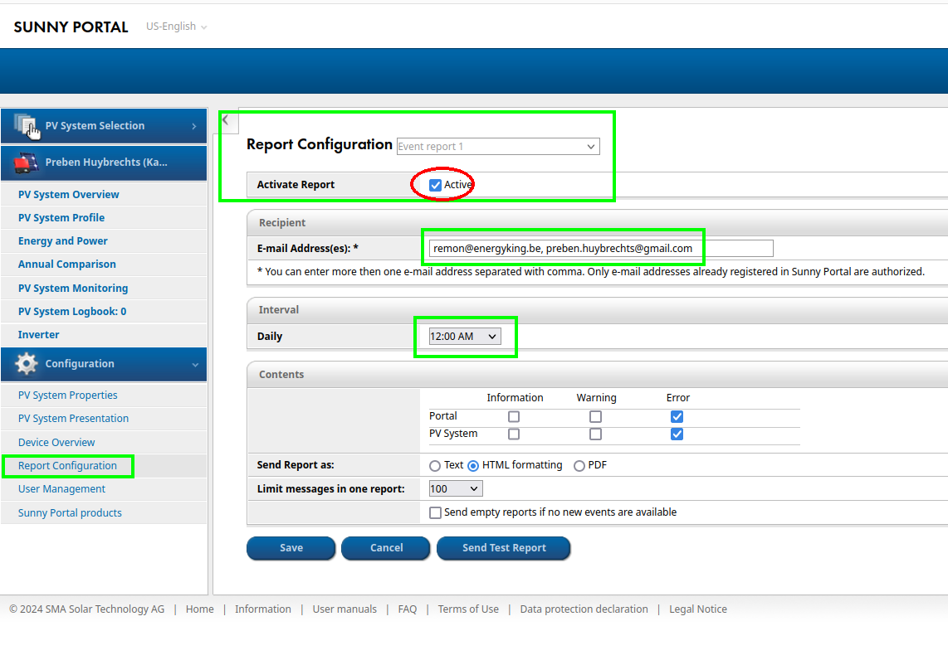This screenshot has height=660, width=948.
Task: Click the solar panel icon beside Preben Huybrechts
Action: click(26, 163)
